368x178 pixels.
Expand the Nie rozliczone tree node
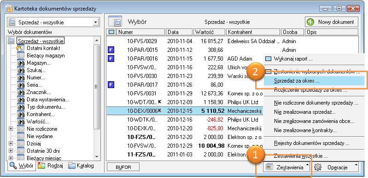pos(11,129)
